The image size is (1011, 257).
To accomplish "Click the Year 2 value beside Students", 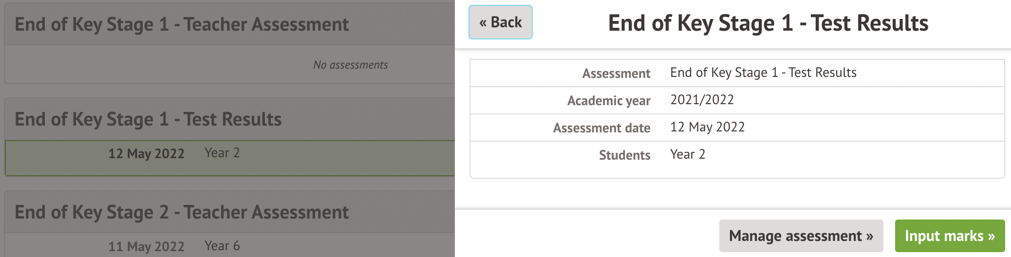I will pos(688,155).
